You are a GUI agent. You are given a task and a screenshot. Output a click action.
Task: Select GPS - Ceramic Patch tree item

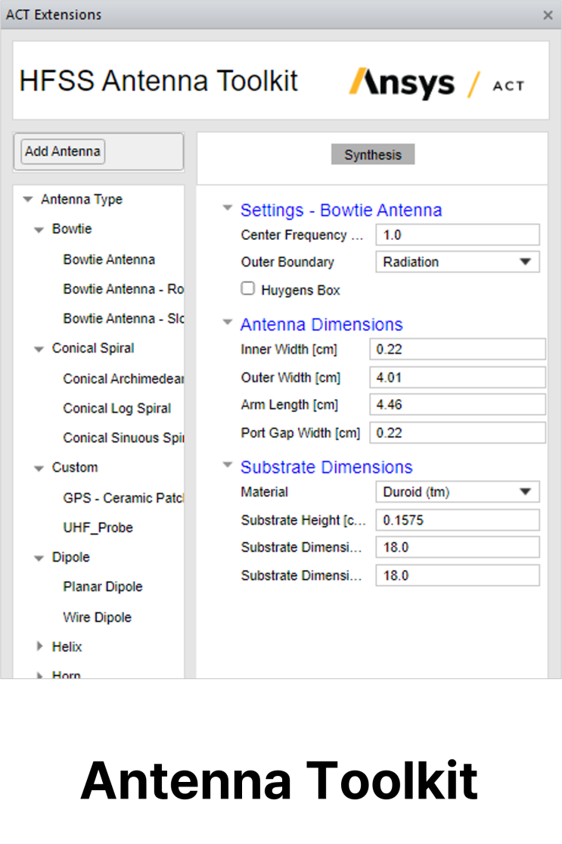(x=123, y=498)
